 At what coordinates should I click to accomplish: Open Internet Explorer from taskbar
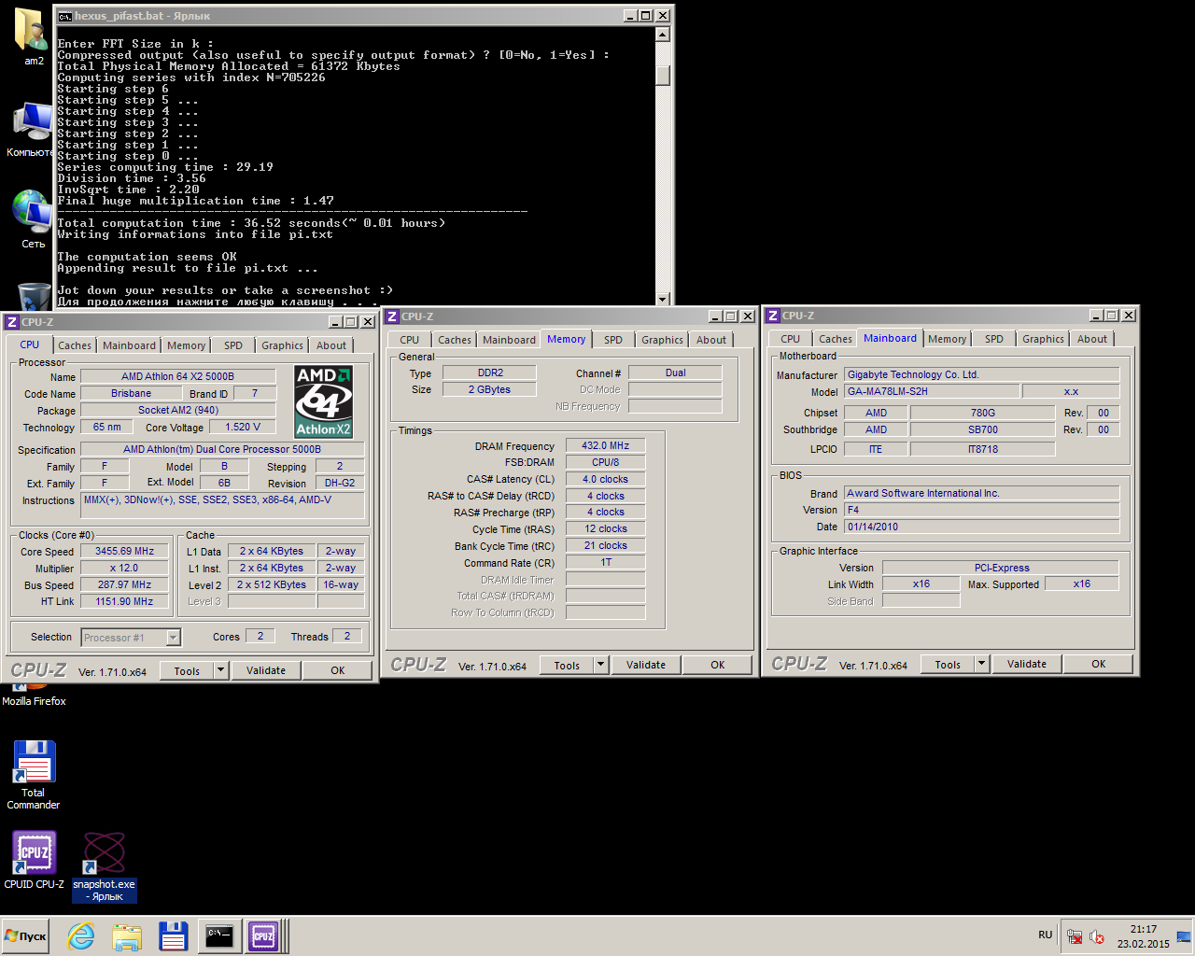81,936
